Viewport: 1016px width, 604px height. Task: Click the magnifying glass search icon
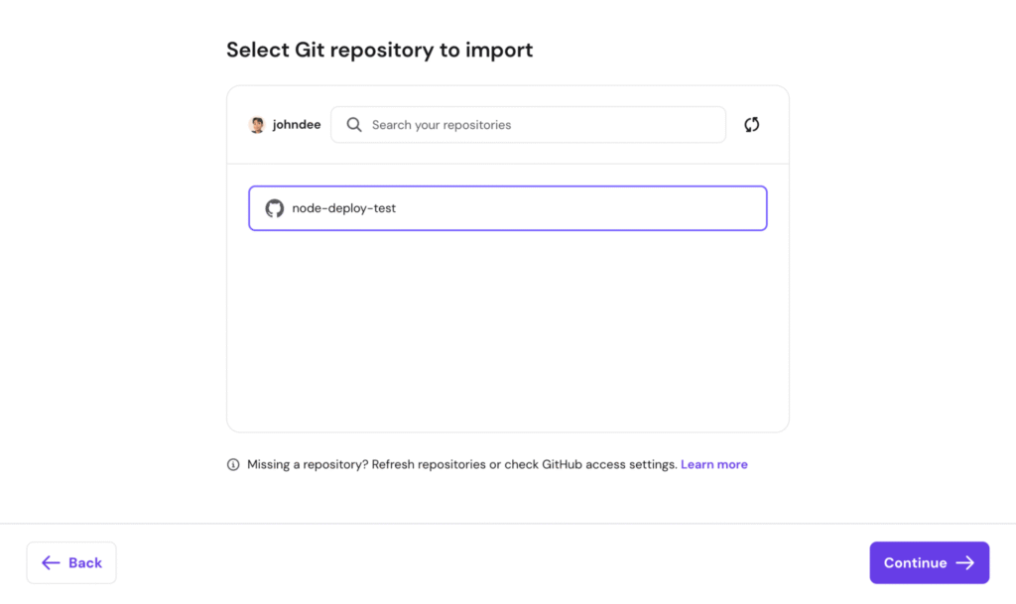(354, 124)
